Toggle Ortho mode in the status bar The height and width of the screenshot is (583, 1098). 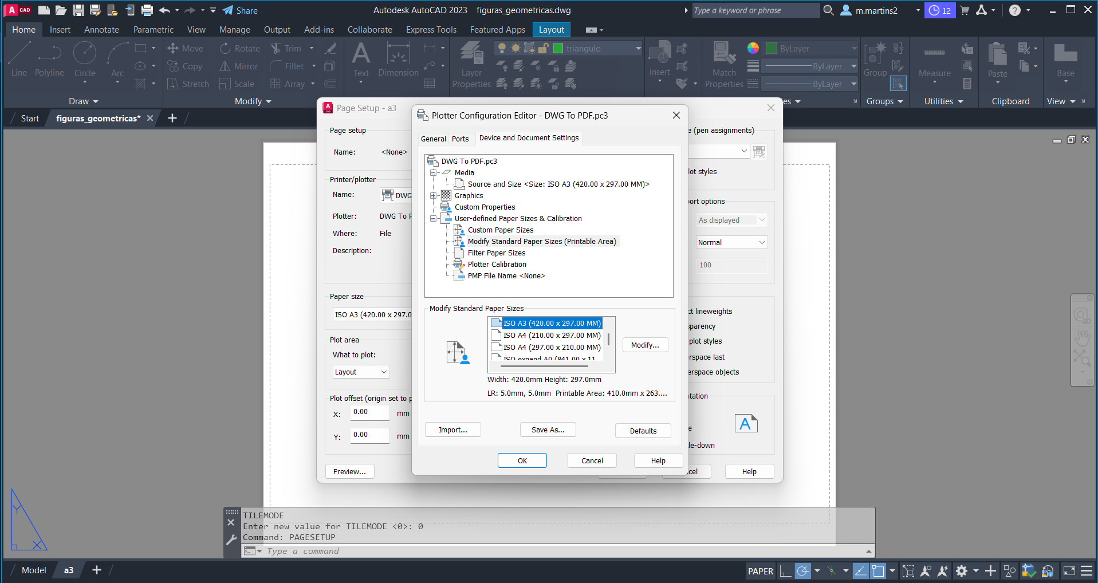coord(785,571)
